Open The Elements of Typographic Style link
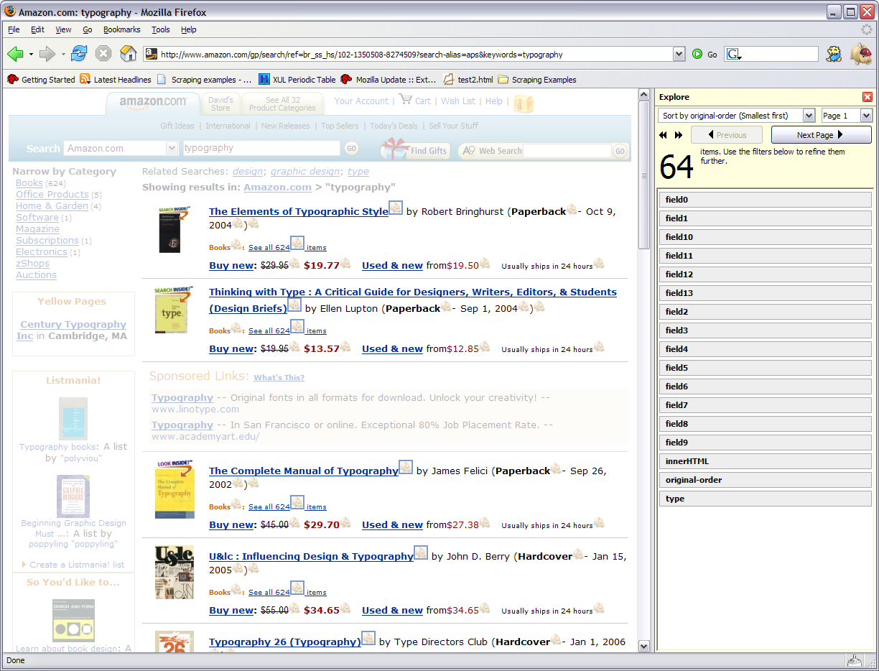 pyautogui.click(x=298, y=212)
